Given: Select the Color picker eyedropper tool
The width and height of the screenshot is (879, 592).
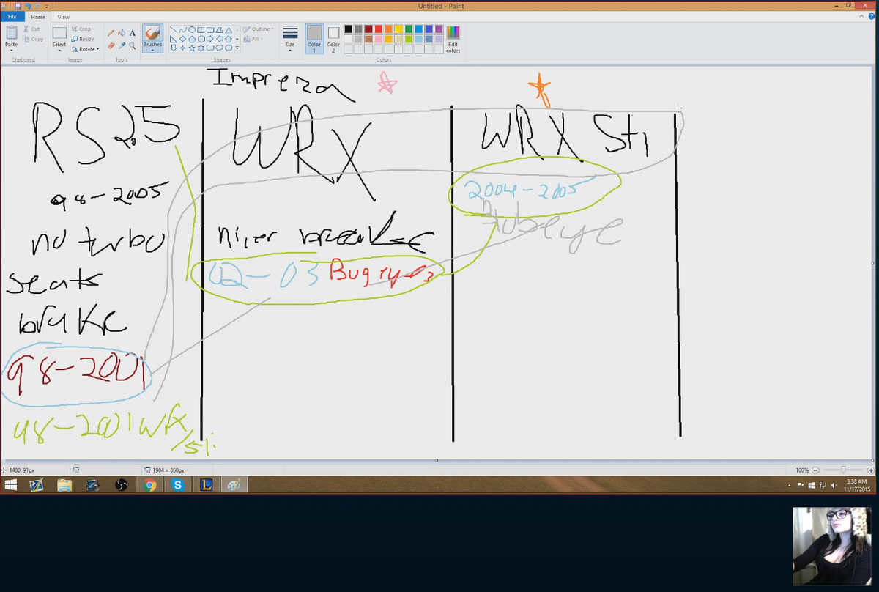Looking at the screenshot, I should (x=122, y=45).
